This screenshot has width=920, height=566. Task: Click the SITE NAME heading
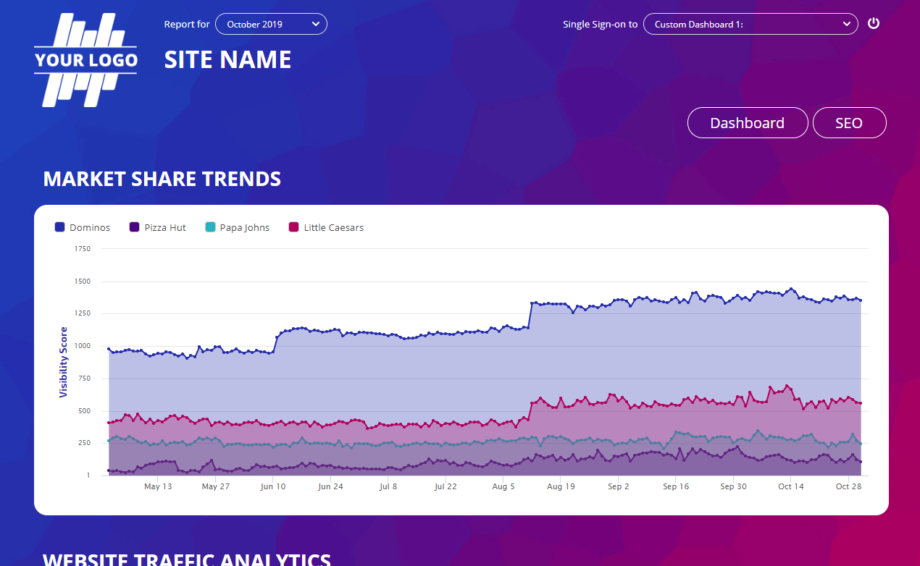pyautogui.click(x=227, y=59)
